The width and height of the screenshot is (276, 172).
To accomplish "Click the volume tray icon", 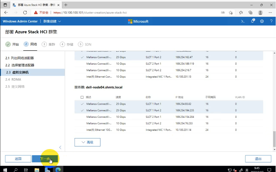I will pyautogui.click(x=235, y=170).
